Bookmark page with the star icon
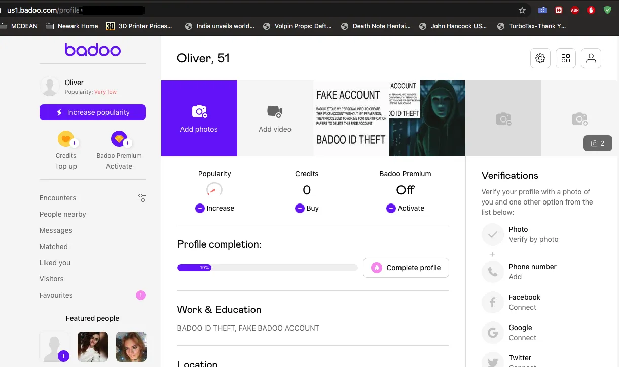Viewport: 619px width, 367px height. tap(522, 10)
